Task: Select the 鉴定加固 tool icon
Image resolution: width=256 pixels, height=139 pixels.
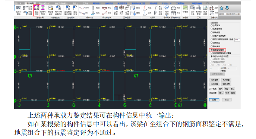Action: click(x=37, y=10)
